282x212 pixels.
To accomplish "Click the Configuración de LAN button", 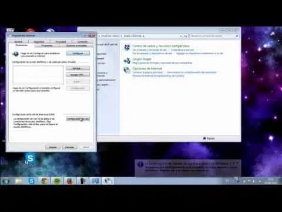I will coord(78,119).
